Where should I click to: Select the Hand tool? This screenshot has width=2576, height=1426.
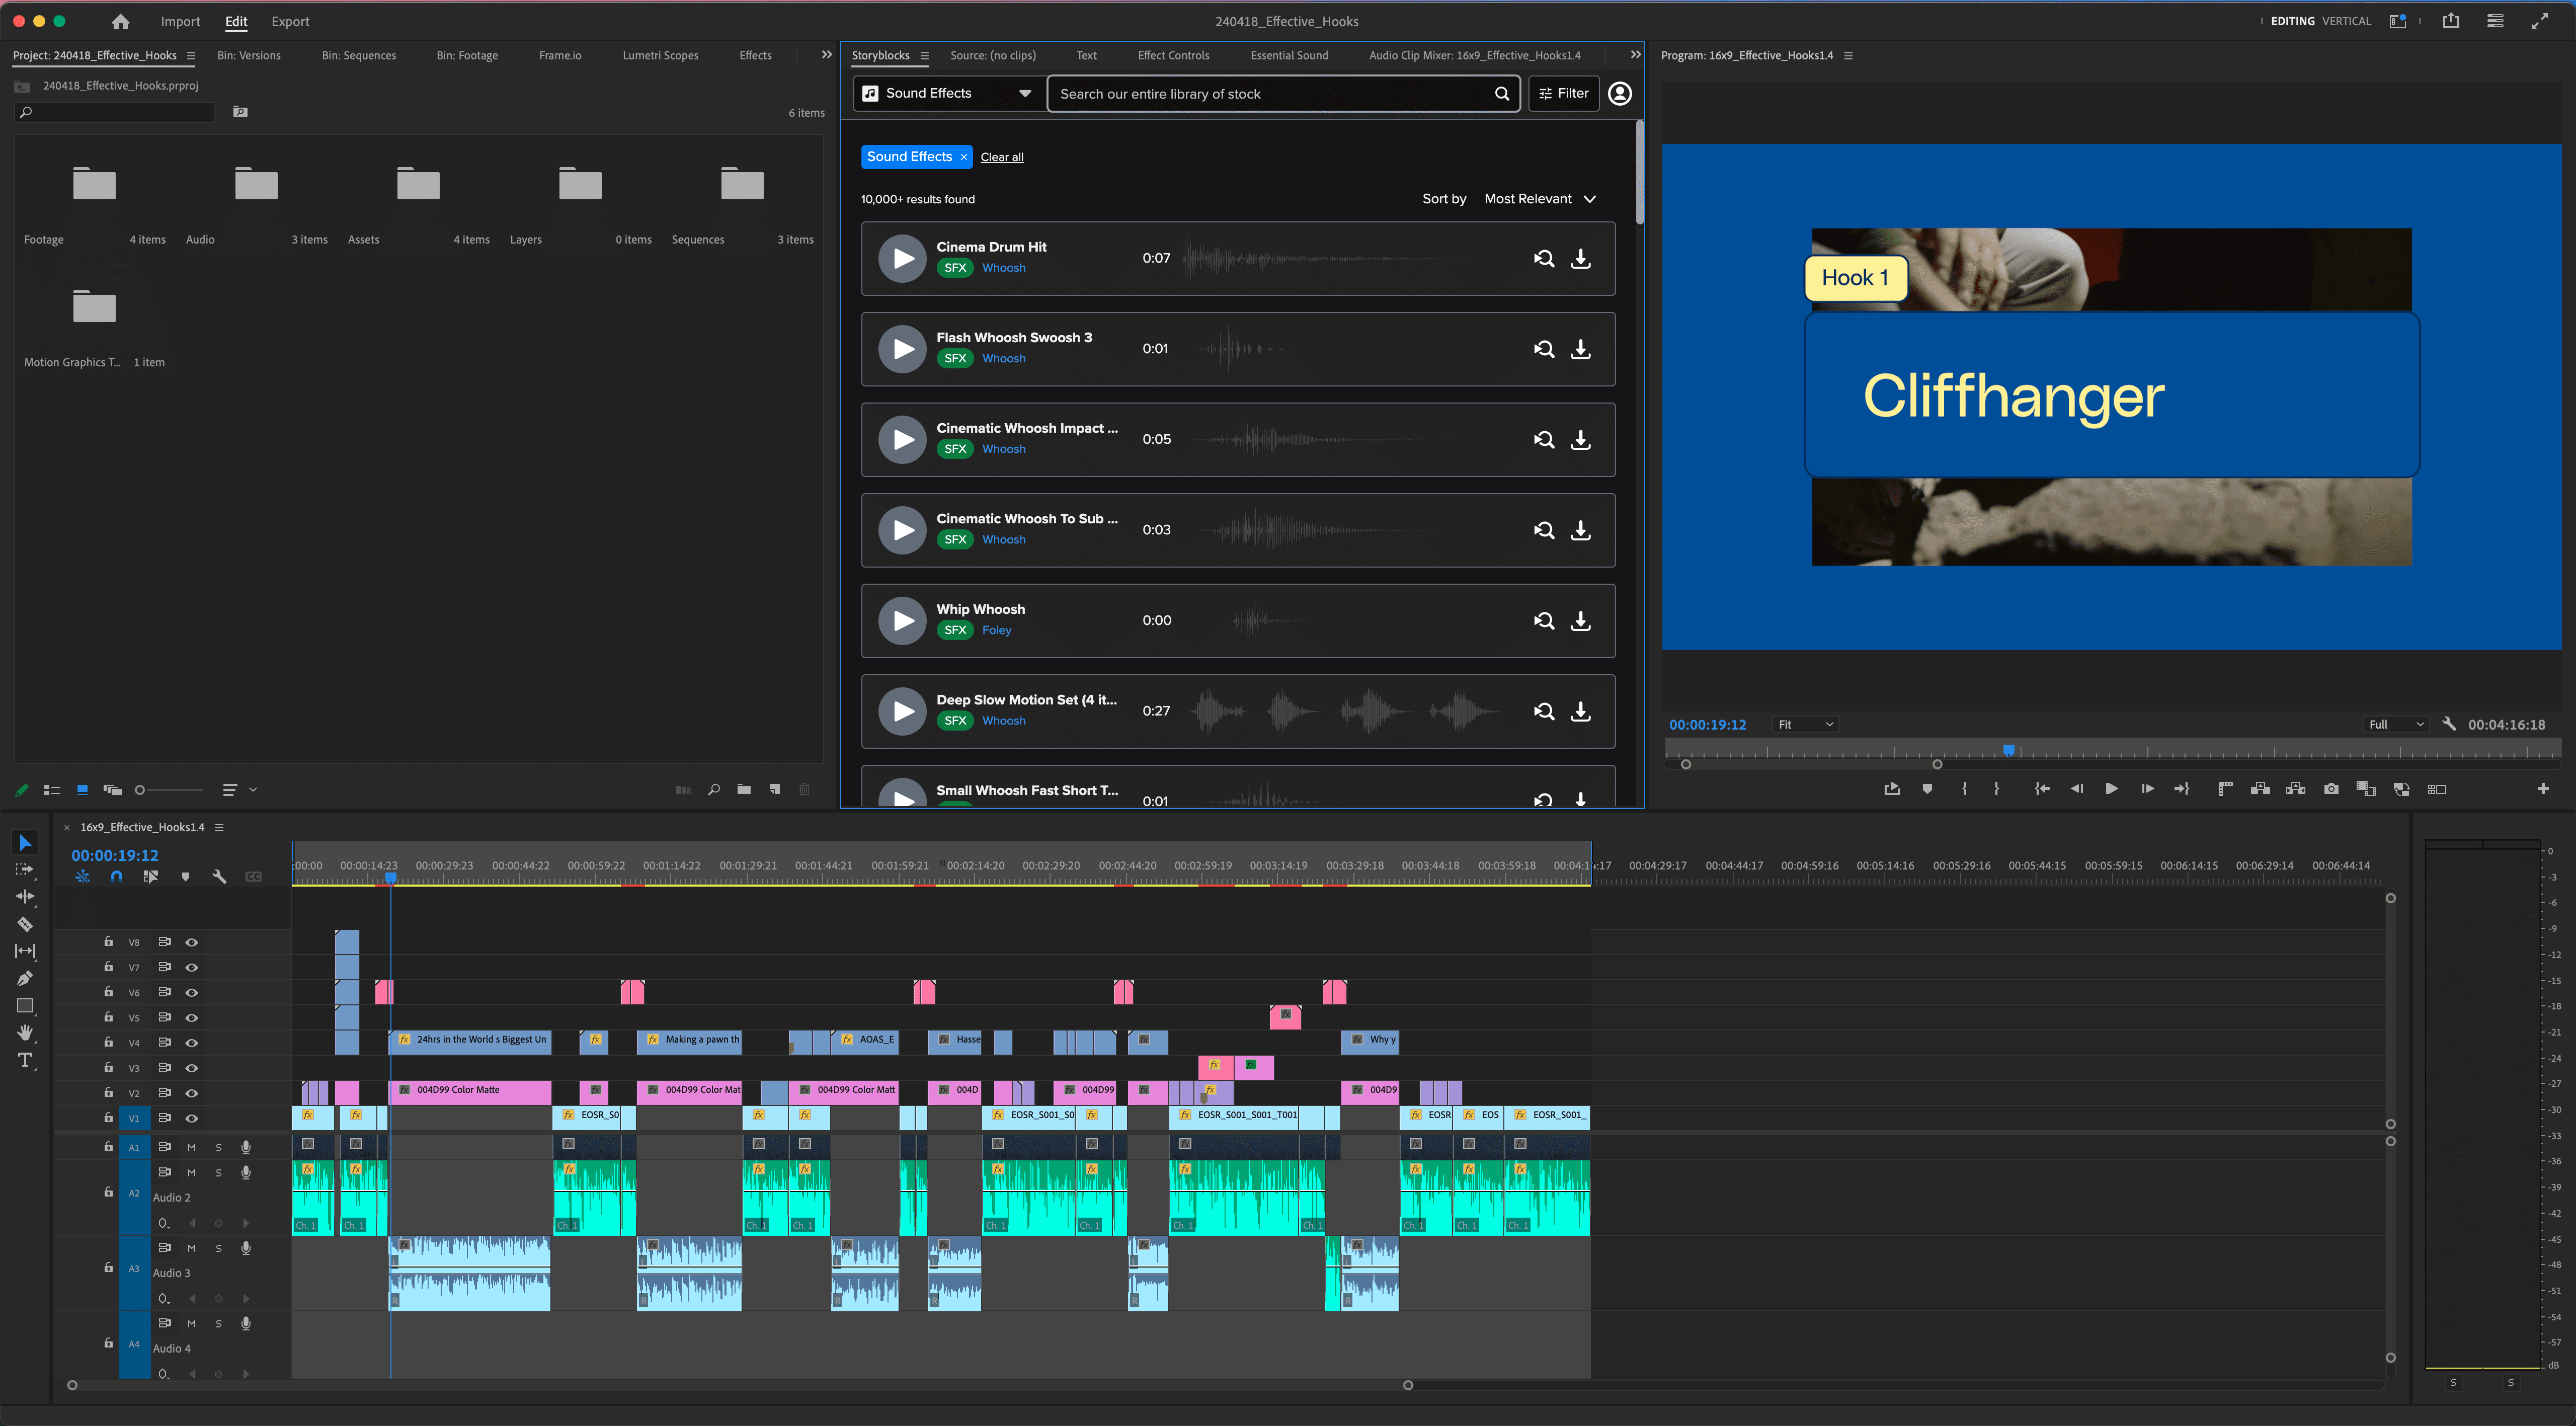(25, 1032)
